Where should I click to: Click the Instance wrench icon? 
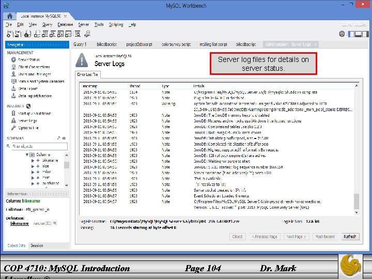(28, 106)
